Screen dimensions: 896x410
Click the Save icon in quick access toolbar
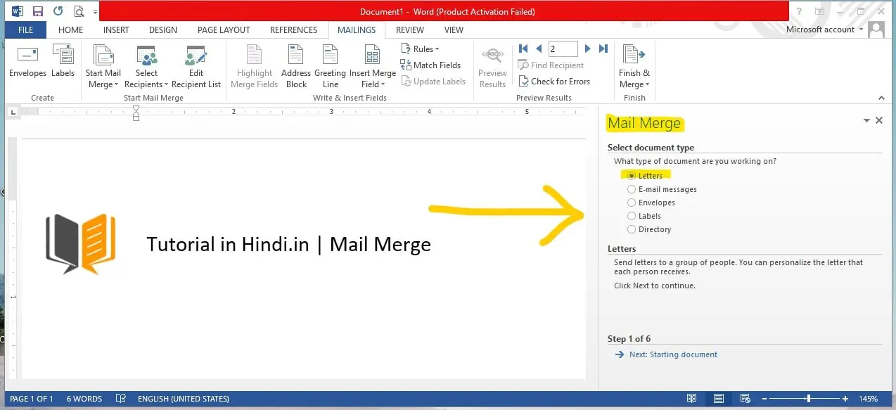pyautogui.click(x=38, y=11)
